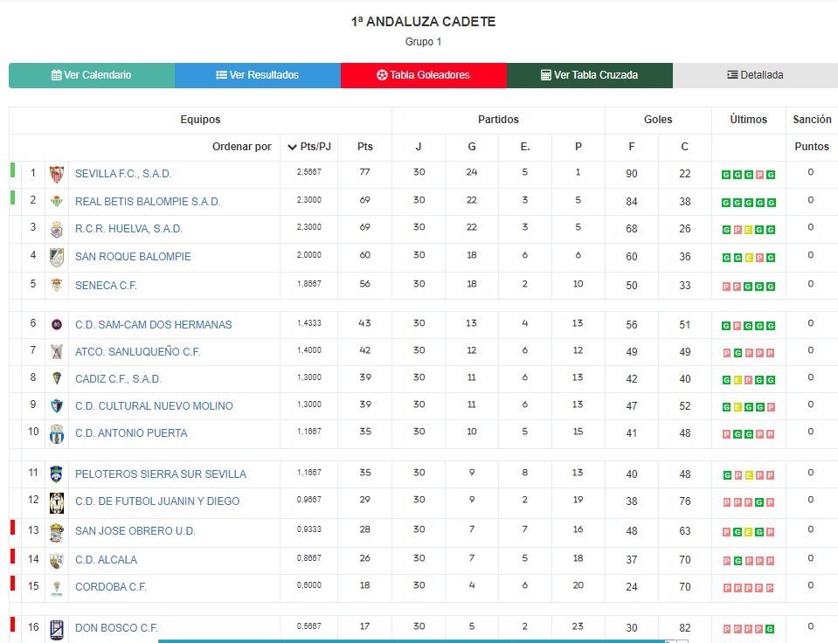Click the Grupo 1 subtitle
The height and width of the screenshot is (643, 838).
click(423, 42)
